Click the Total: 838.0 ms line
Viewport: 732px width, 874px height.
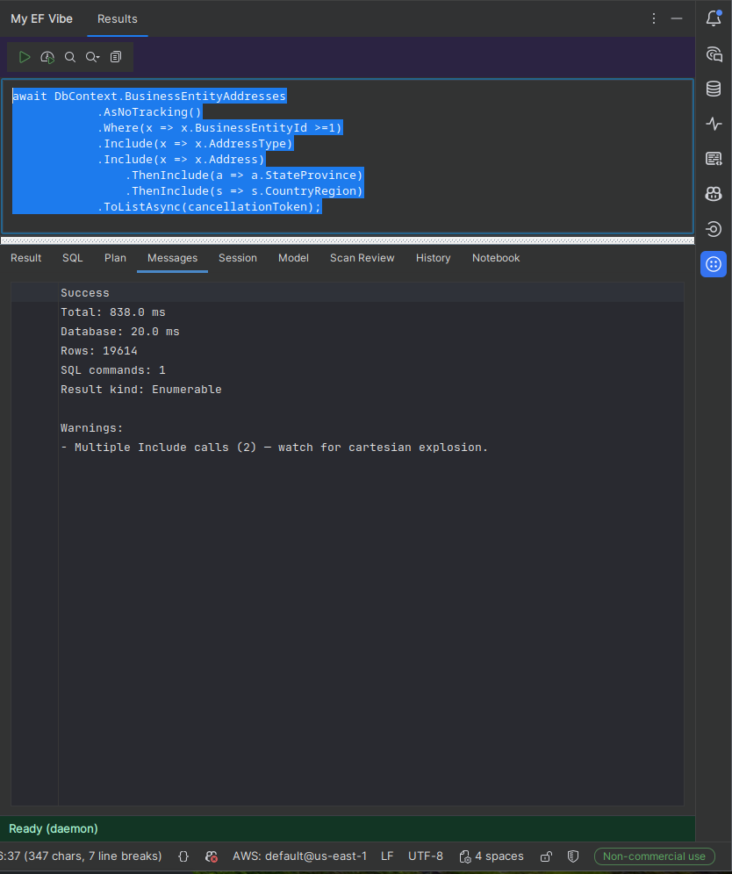pyautogui.click(x=113, y=312)
